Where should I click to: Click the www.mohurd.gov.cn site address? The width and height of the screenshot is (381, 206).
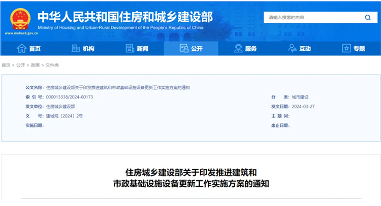click(x=21, y=33)
